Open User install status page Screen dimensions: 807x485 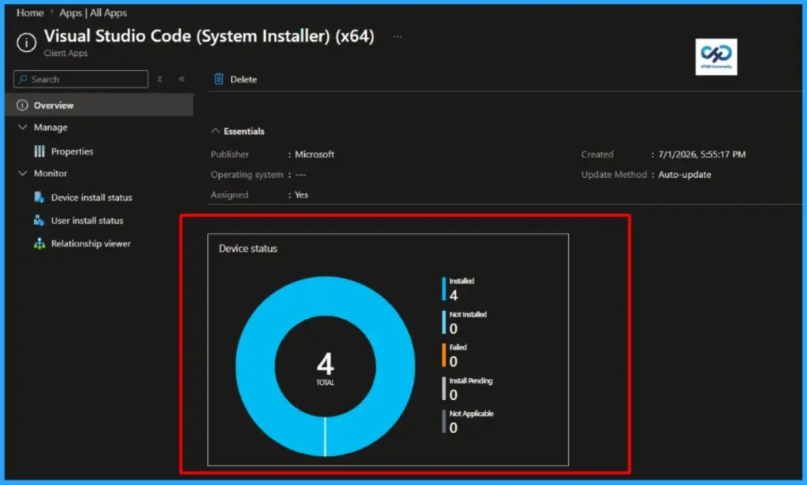pos(87,220)
